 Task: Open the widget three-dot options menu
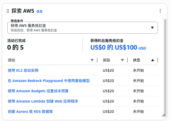pyautogui.click(x=160, y=11)
